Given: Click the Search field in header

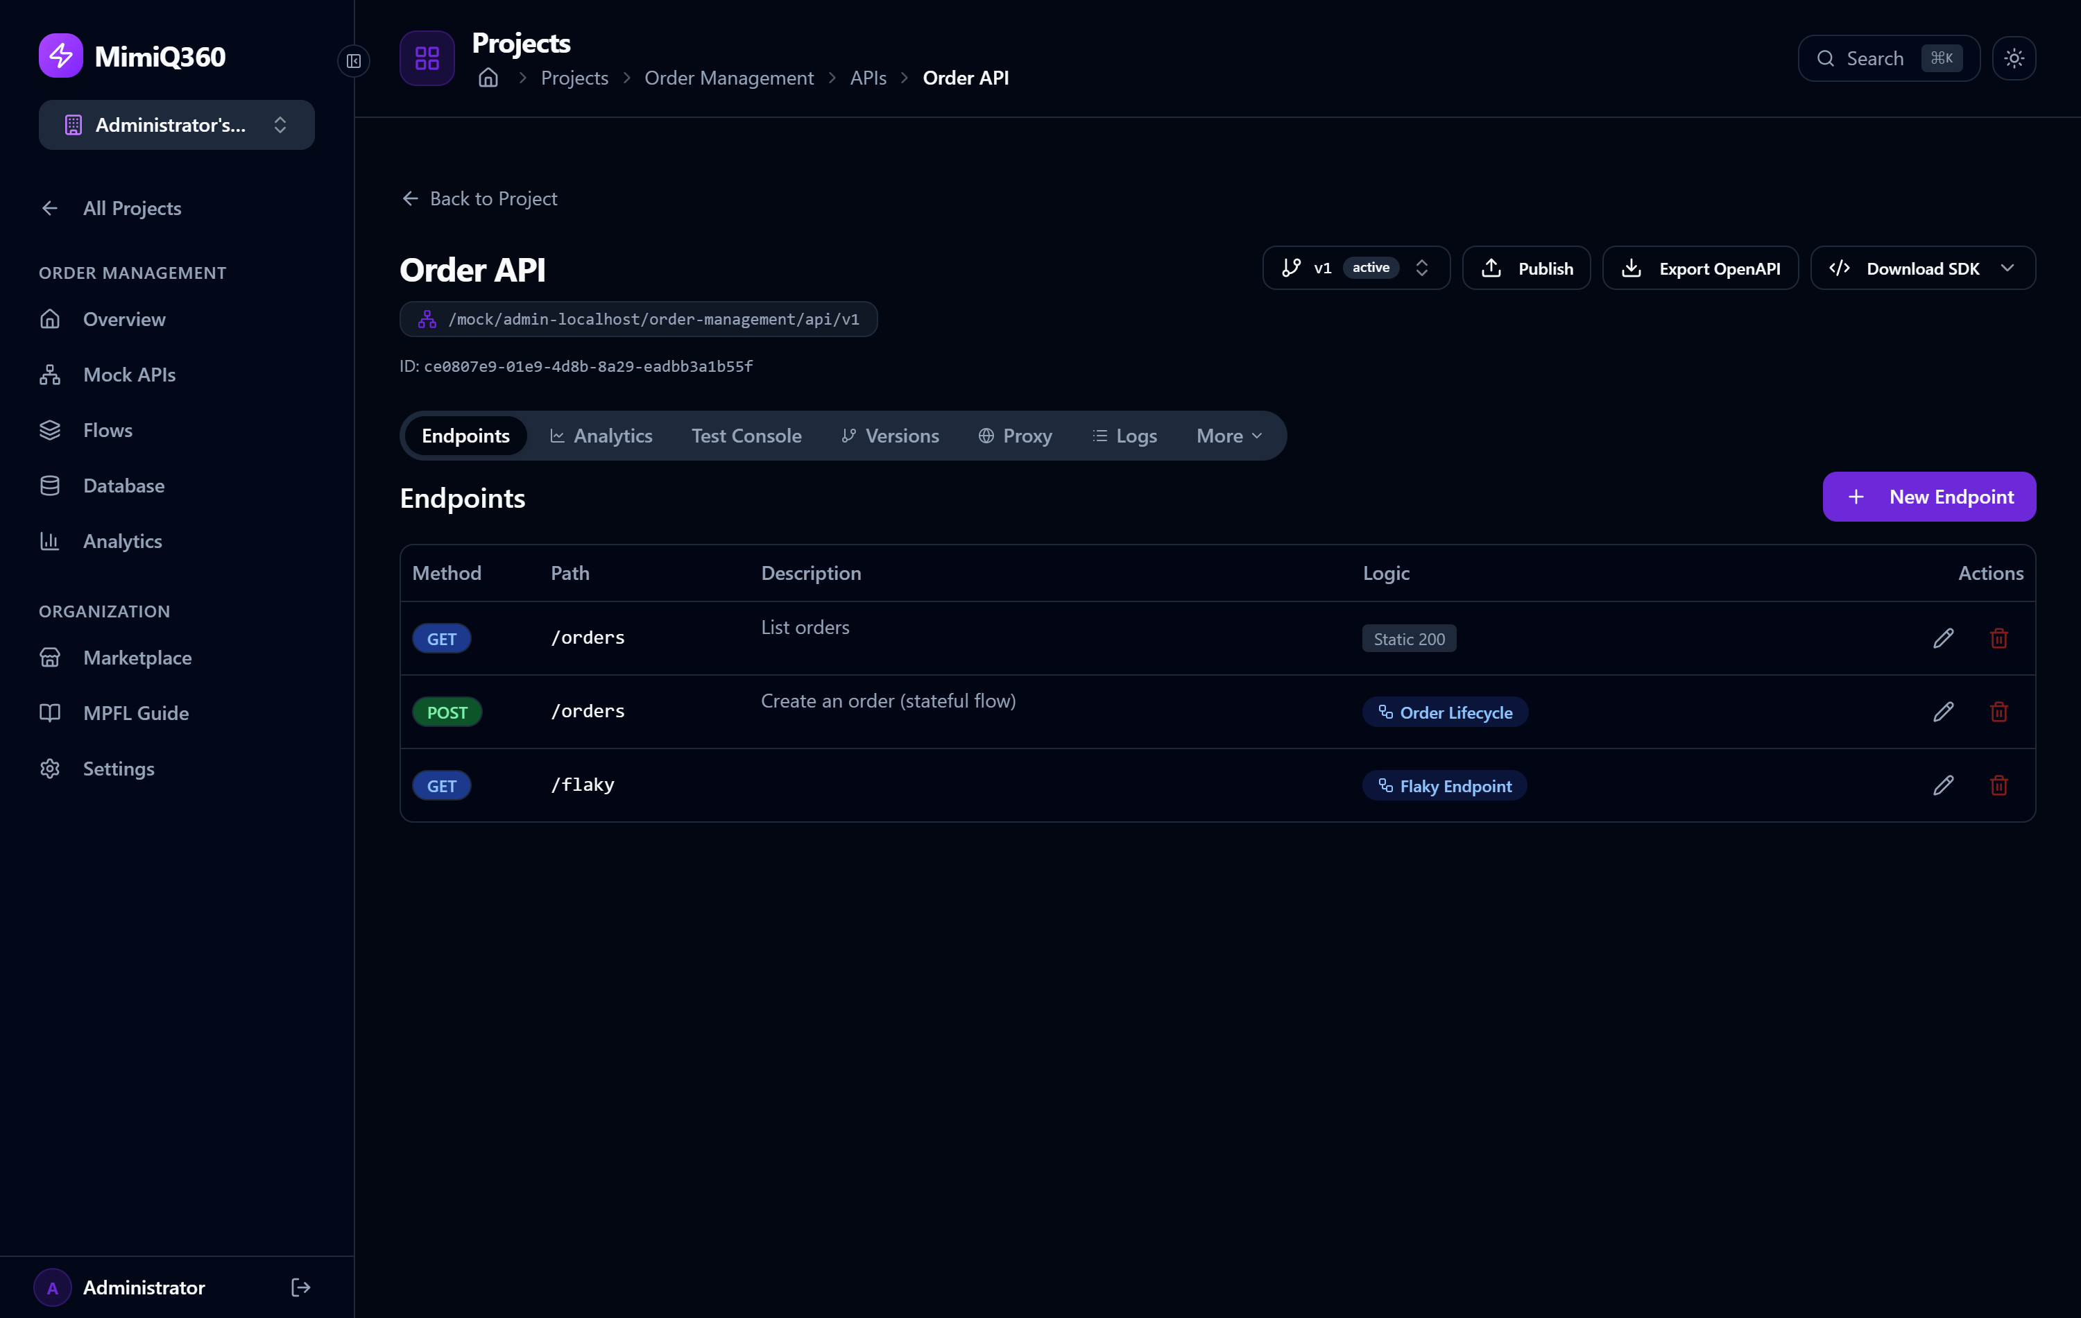Looking at the screenshot, I should tap(1888, 58).
